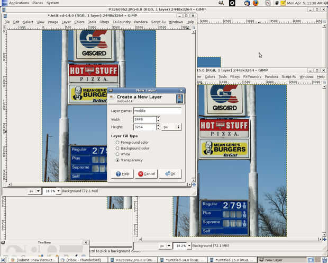Open Tools menu in Untitled-14 window

pyautogui.click(x=92, y=22)
